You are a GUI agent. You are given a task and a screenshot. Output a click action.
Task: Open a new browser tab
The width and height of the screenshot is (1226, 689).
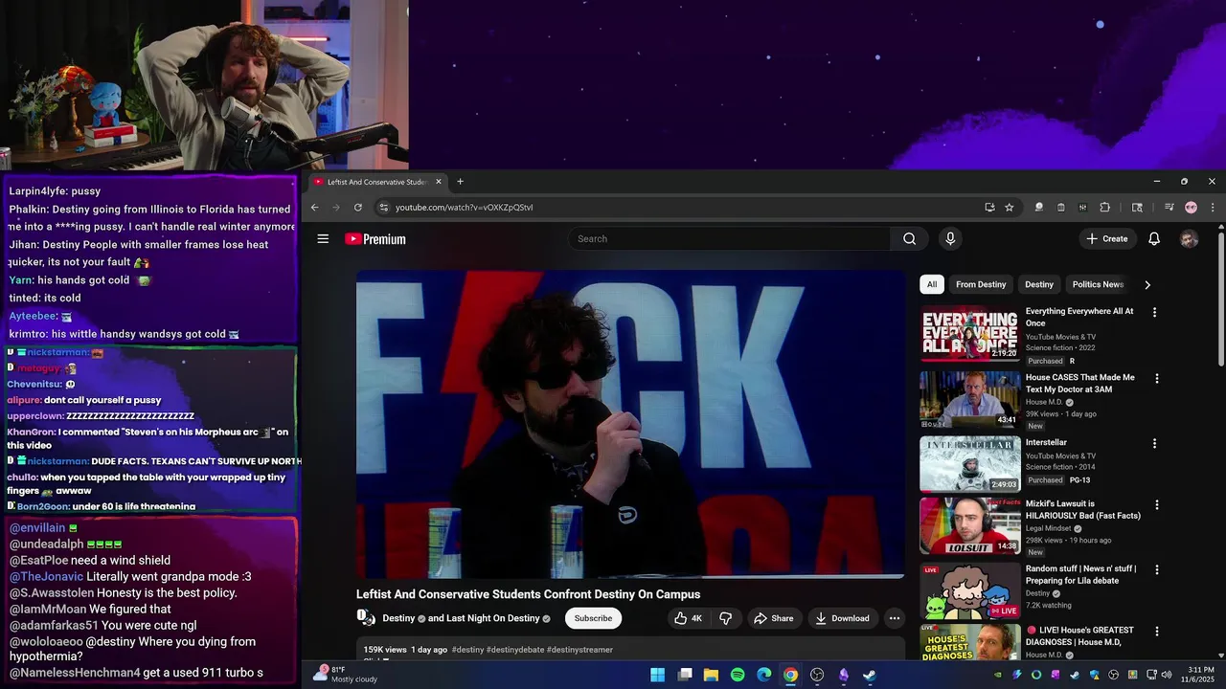(x=460, y=182)
